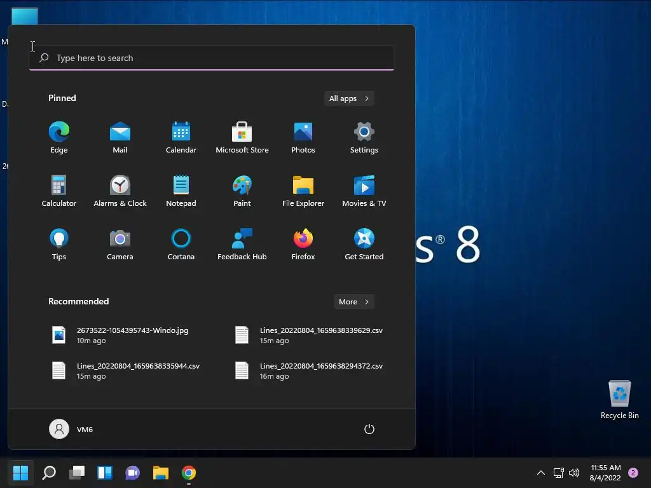Image resolution: width=651 pixels, height=488 pixels.
Task: Open taskbar Search magnifier
Action: click(x=49, y=473)
